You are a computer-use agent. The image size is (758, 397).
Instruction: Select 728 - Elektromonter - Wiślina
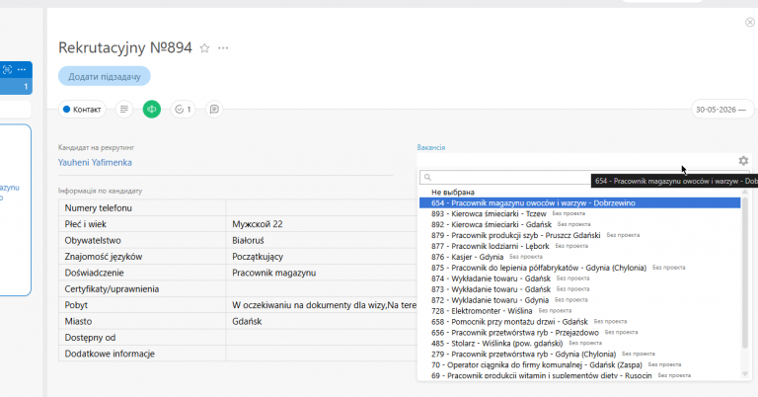click(x=580, y=311)
